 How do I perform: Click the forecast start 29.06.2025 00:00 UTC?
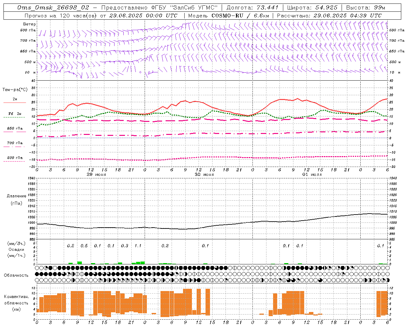coord(144,15)
